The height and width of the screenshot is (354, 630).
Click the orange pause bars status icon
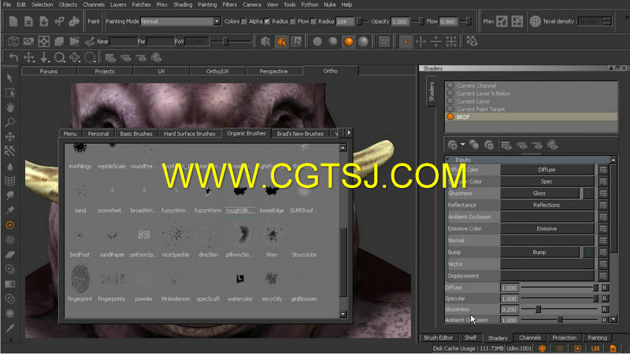pos(595,348)
